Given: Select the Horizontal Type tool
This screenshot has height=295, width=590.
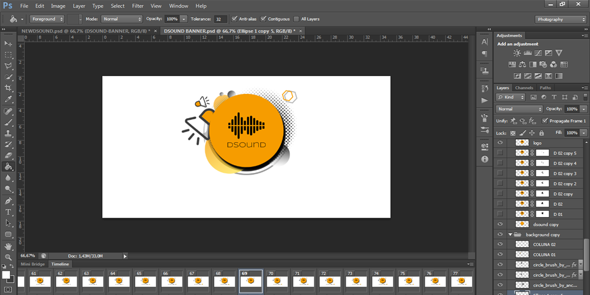Looking at the screenshot, I should 9,212.
